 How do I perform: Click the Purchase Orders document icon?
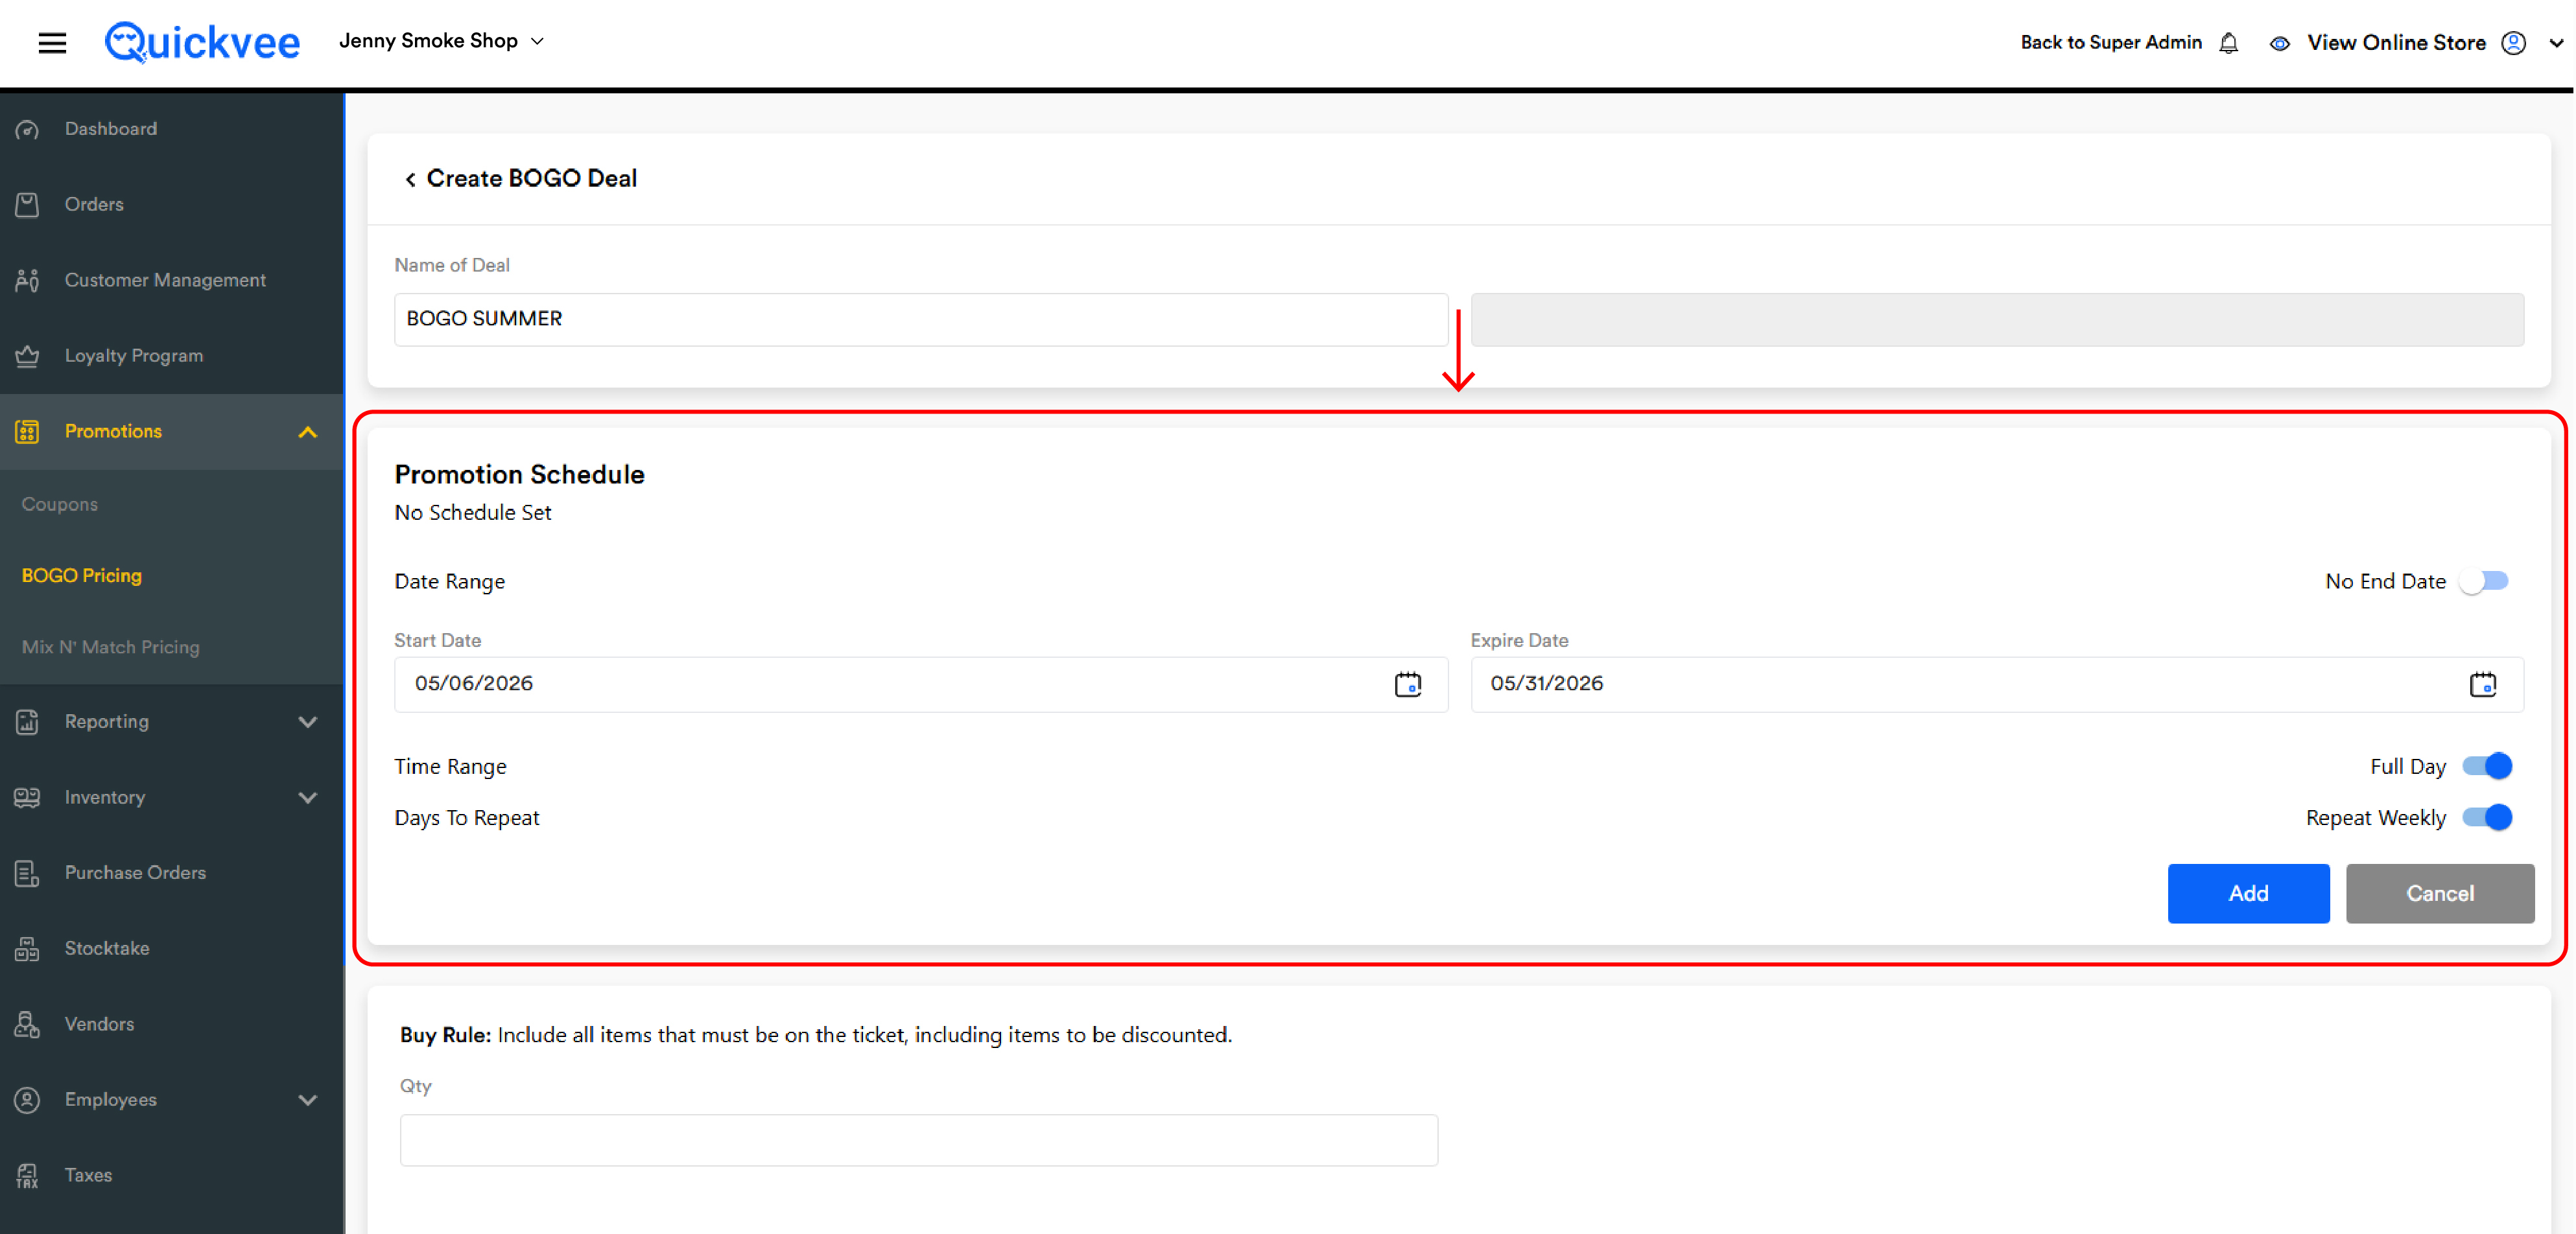(x=28, y=873)
